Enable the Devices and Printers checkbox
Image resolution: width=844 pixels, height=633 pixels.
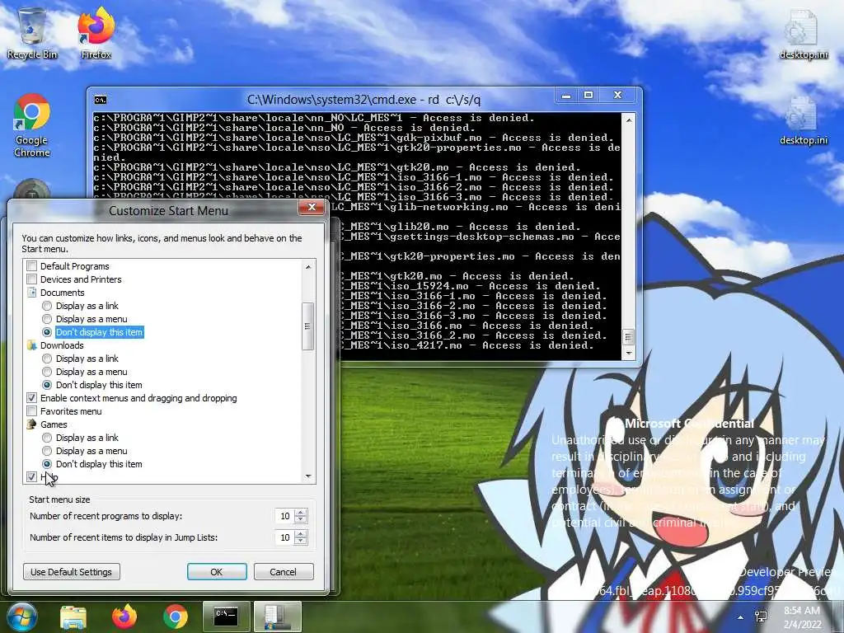pyautogui.click(x=32, y=279)
